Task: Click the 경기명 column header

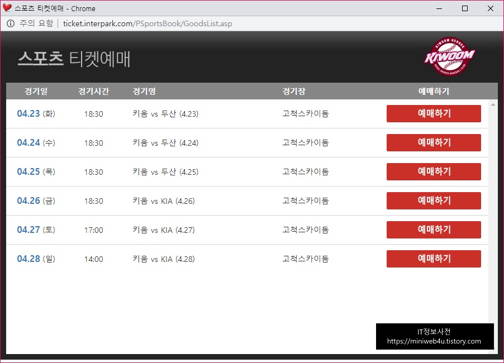Action: 144,91
